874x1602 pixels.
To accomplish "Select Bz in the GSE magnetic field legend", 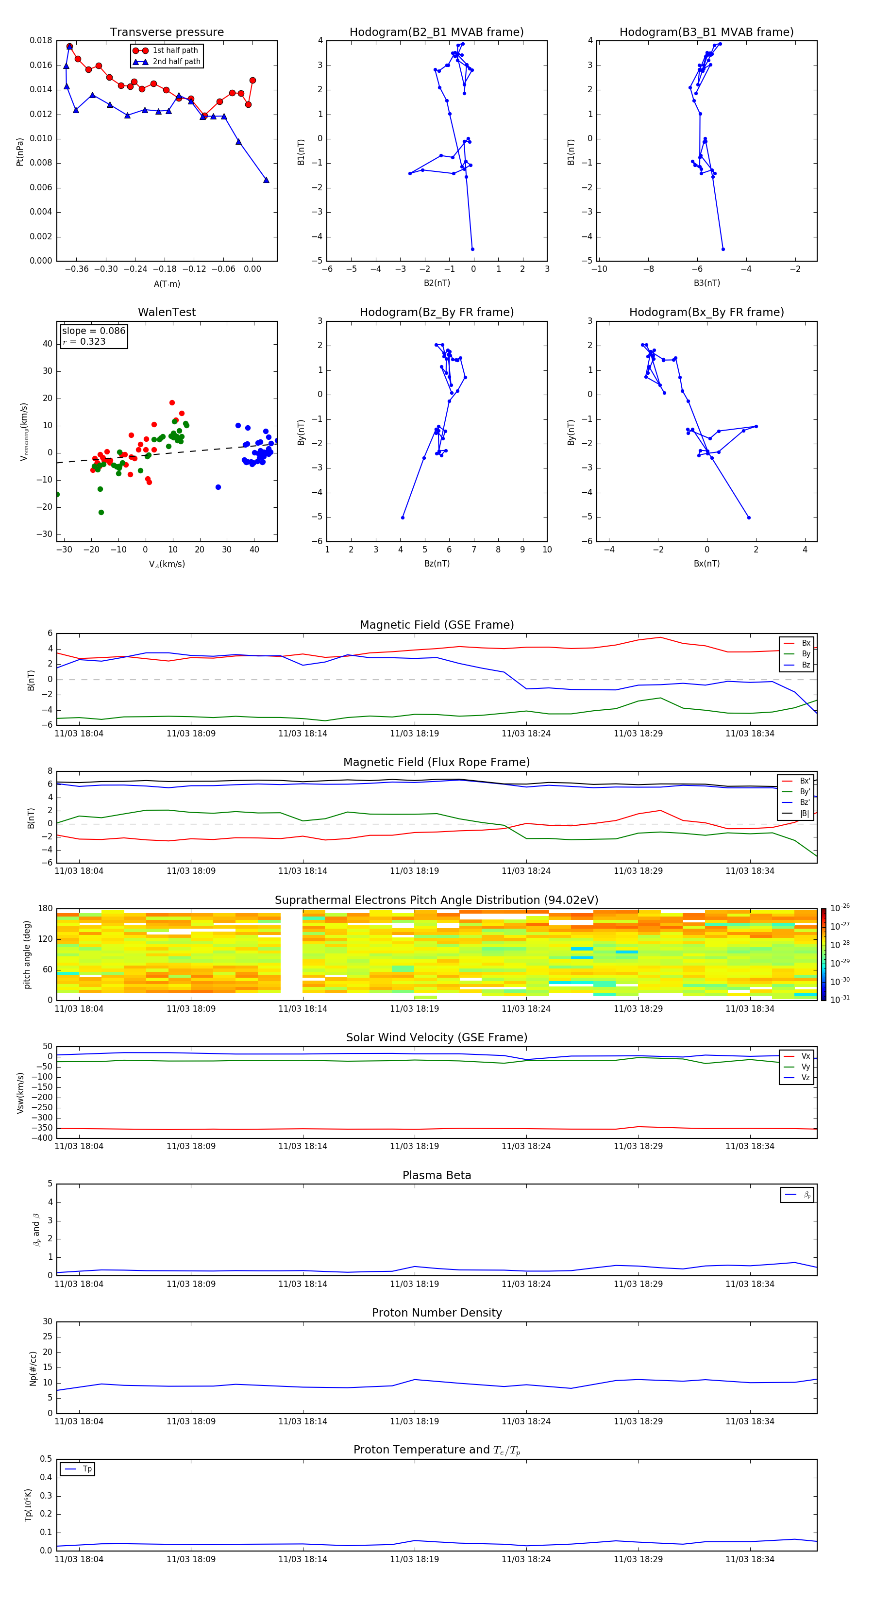I will click(797, 665).
